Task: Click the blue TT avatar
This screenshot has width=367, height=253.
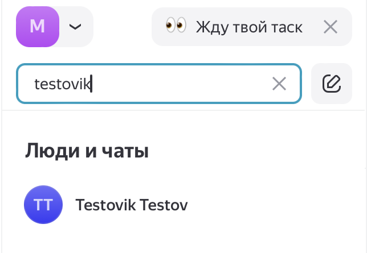Action: click(x=43, y=205)
